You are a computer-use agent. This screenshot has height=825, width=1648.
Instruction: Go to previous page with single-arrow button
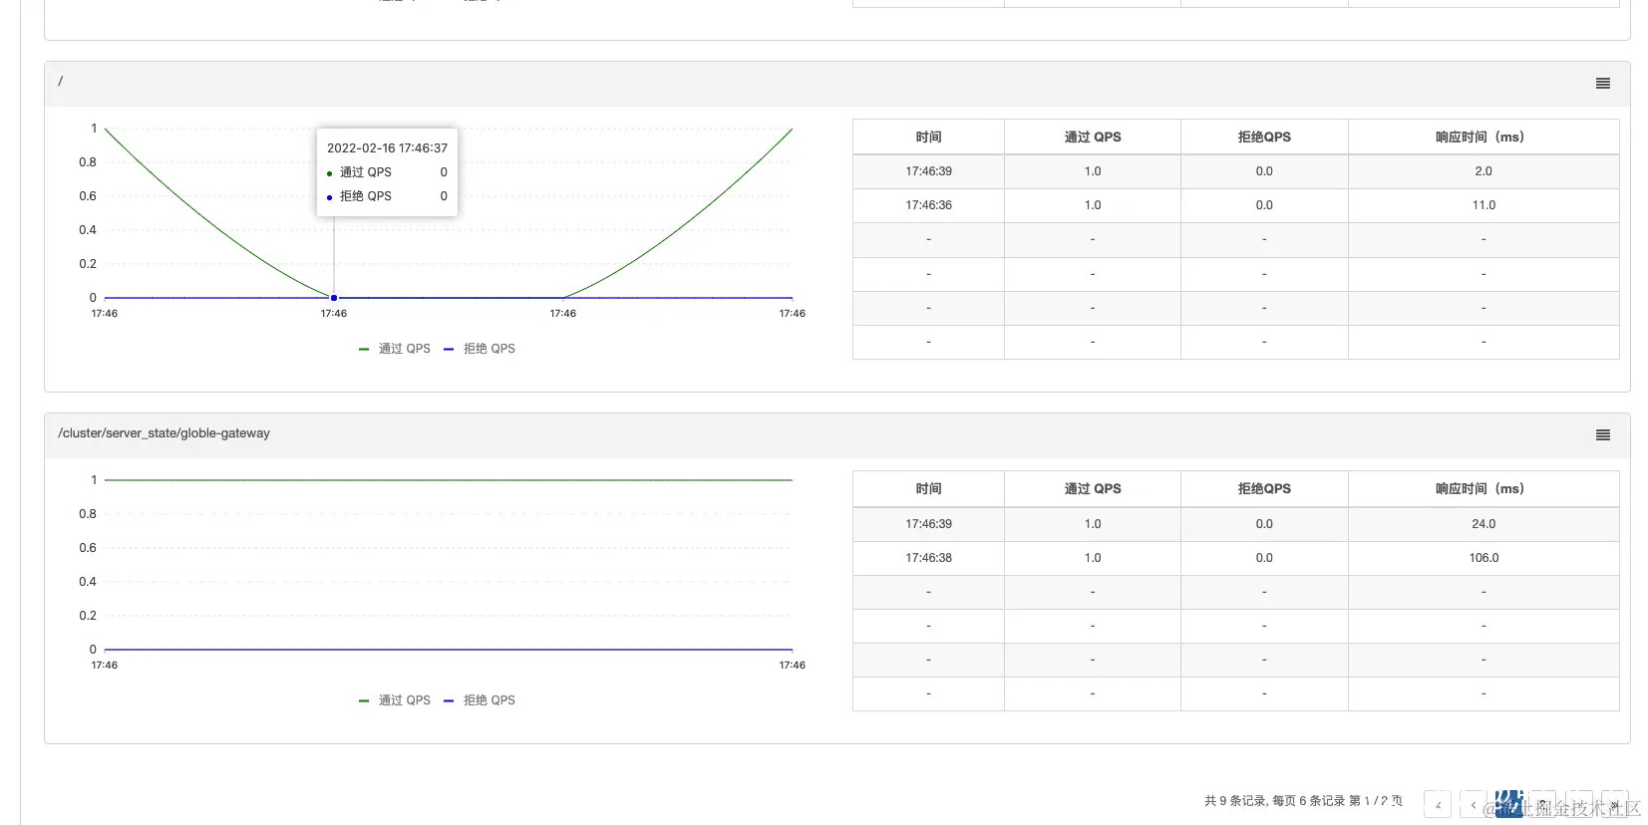point(1474,805)
